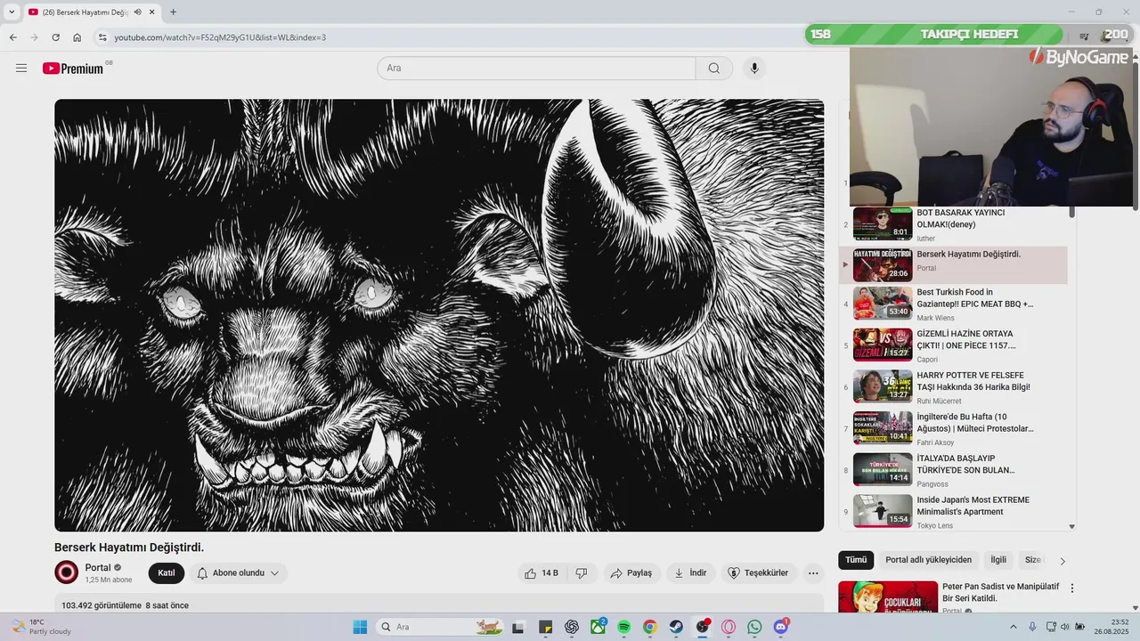Open weather widget 18°C Partly cloudy
The image size is (1140, 641).
pyautogui.click(x=41, y=627)
